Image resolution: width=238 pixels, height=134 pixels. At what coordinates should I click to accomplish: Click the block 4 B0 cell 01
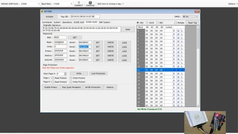(147, 45)
